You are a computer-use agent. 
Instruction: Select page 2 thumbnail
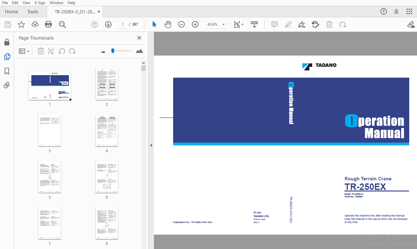point(107,84)
